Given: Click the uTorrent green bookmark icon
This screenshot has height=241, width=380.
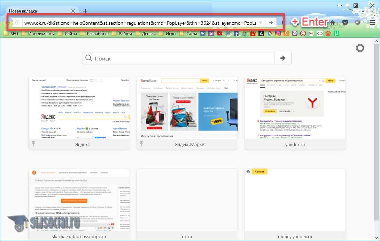Looking at the screenshot, I should click(336, 34).
